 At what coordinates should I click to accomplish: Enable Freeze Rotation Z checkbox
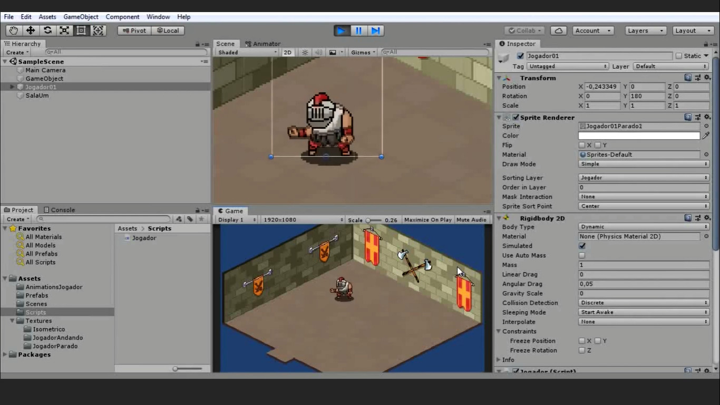pyautogui.click(x=582, y=350)
